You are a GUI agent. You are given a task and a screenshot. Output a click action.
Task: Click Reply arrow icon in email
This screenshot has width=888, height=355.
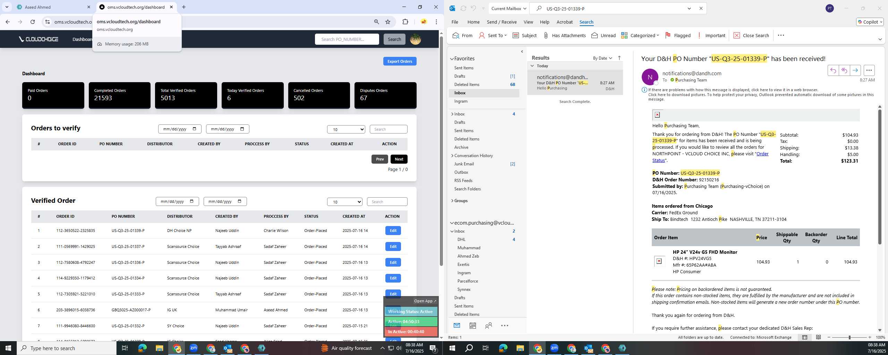click(833, 70)
